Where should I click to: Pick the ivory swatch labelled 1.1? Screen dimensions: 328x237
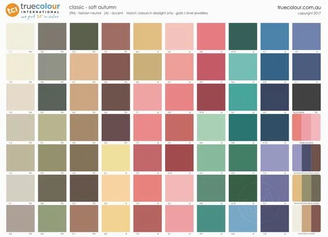(x=20, y=37)
